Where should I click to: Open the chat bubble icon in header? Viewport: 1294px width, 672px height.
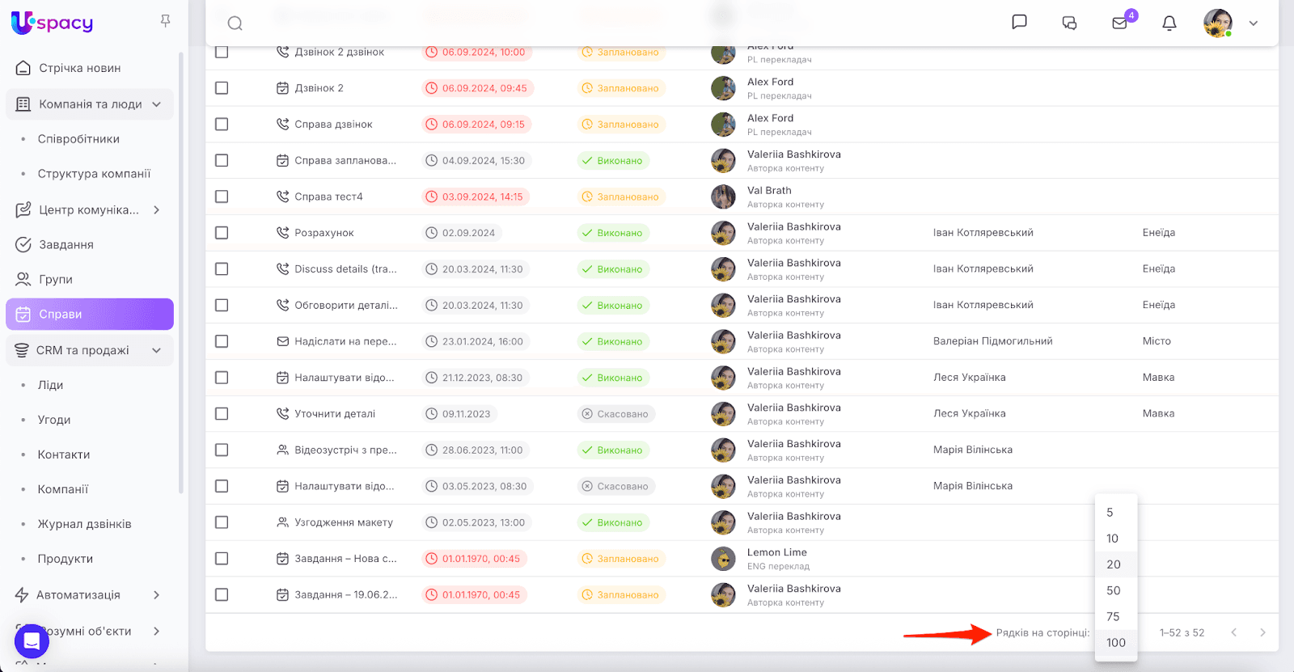(x=1019, y=23)
